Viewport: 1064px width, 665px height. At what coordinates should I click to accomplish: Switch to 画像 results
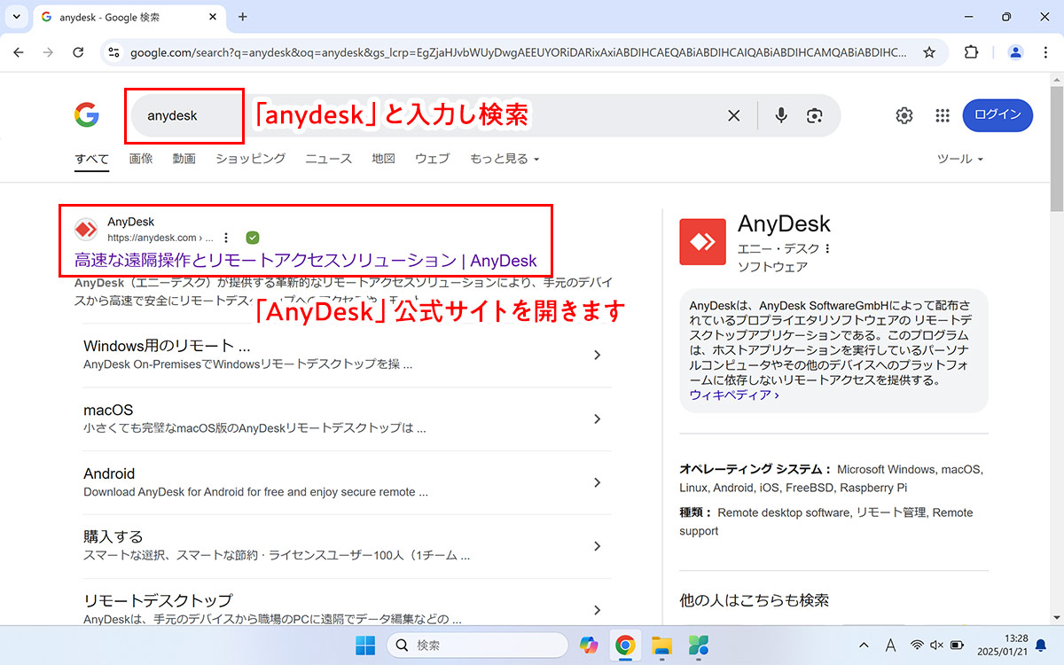coord(141,159)
